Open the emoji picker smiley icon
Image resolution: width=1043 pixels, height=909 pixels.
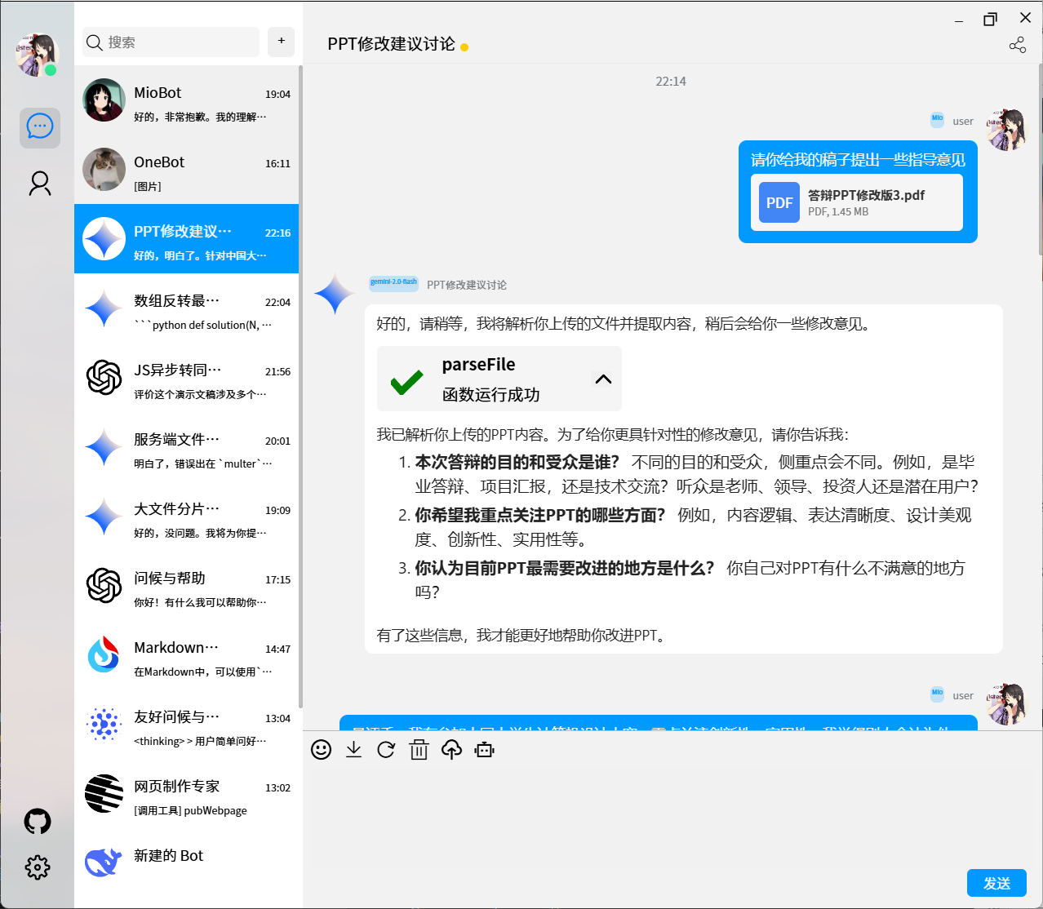[x=322, y=750]
